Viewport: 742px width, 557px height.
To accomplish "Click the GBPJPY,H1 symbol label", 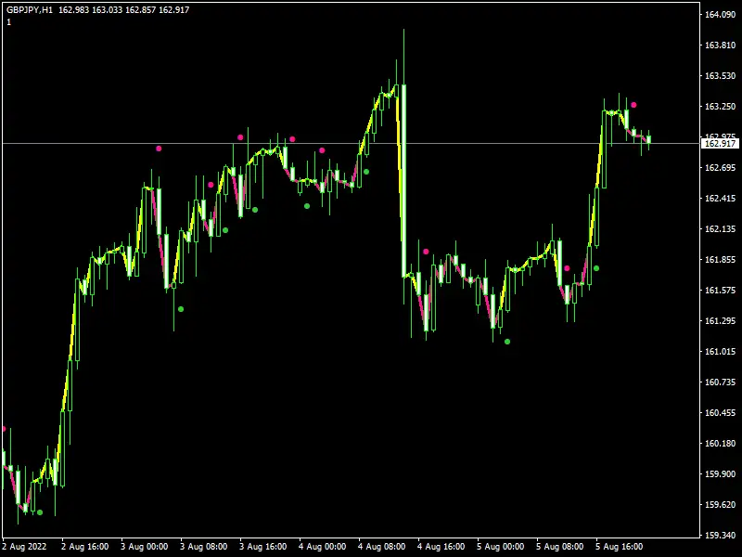I will point(30,10).
